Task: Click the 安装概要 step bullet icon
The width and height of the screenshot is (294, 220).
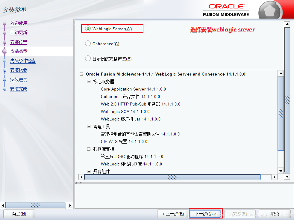Action: tap(5, 70)
